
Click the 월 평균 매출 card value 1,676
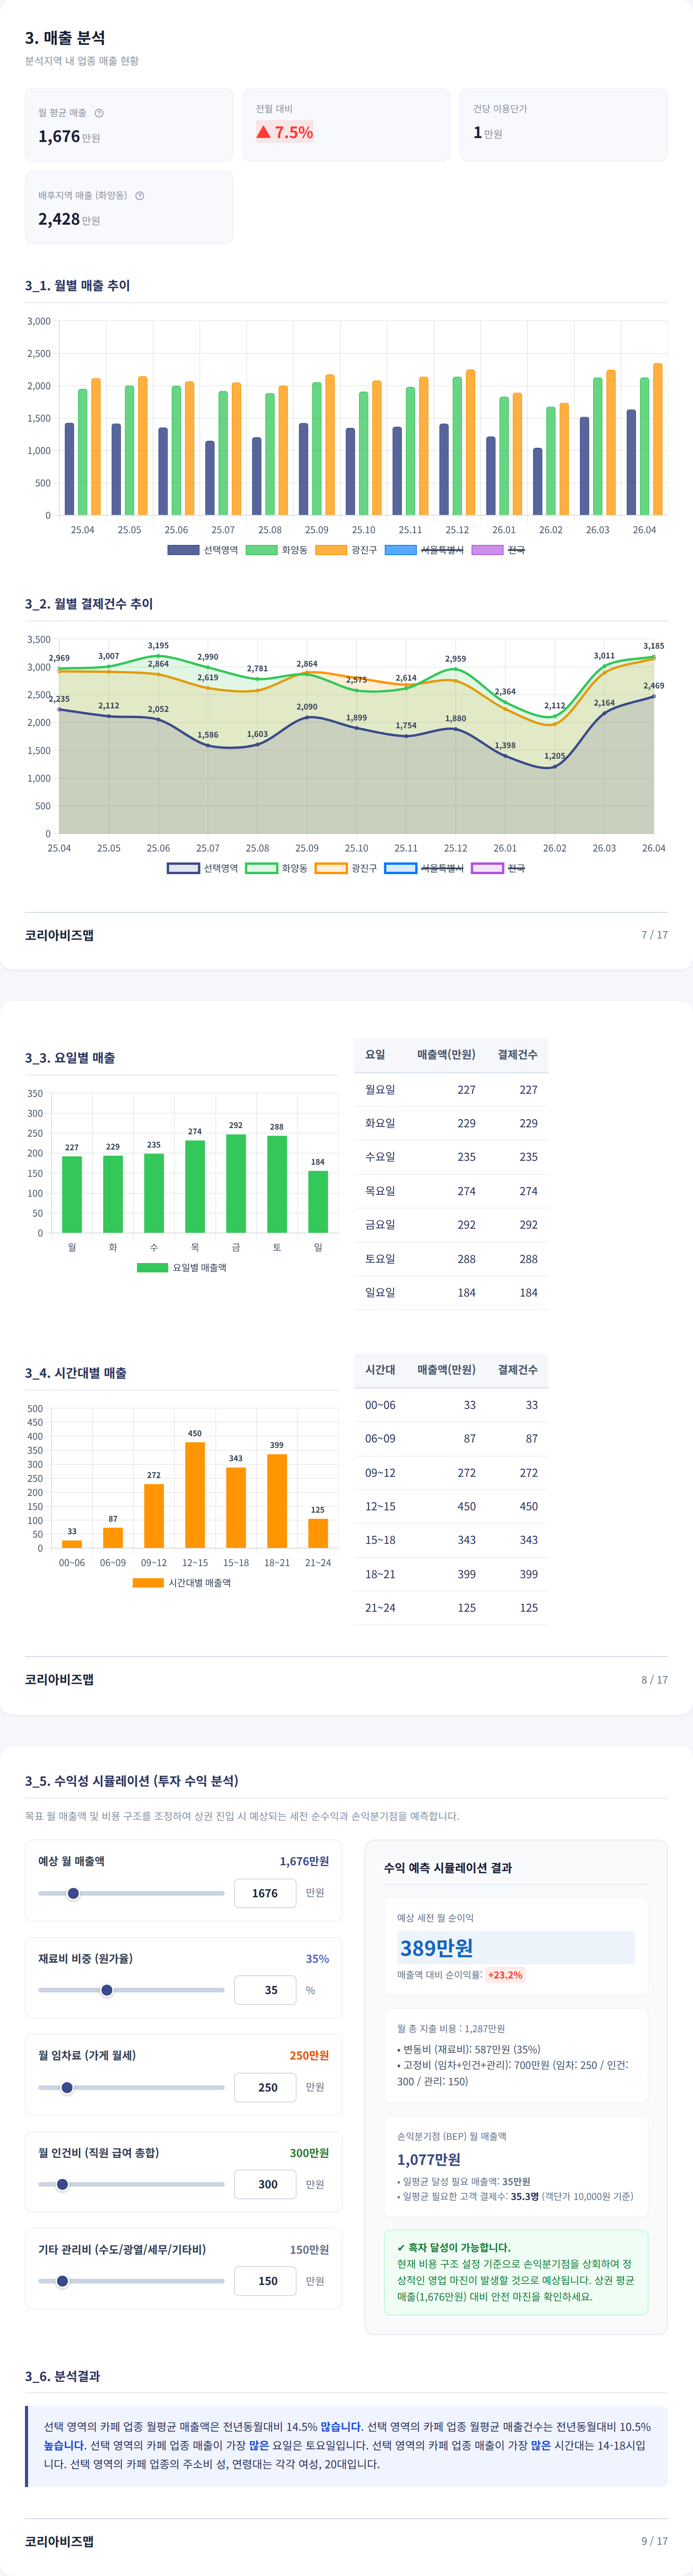(x=59, y=136)
